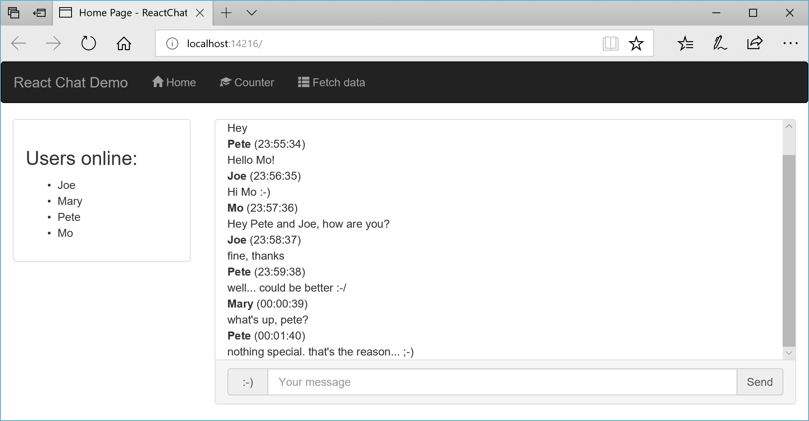Click the smiley emoticon button
The width and height of the screenshot is (809, 421).
tap(248, 382)
